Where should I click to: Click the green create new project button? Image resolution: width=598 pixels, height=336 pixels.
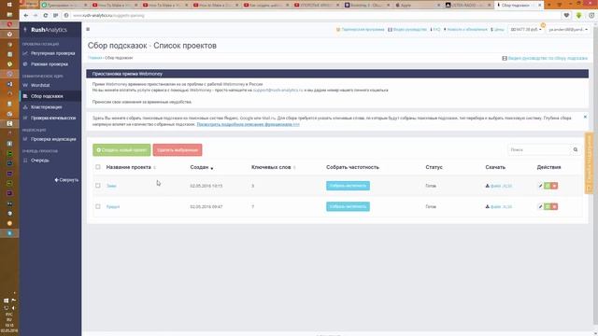point(121,149)
